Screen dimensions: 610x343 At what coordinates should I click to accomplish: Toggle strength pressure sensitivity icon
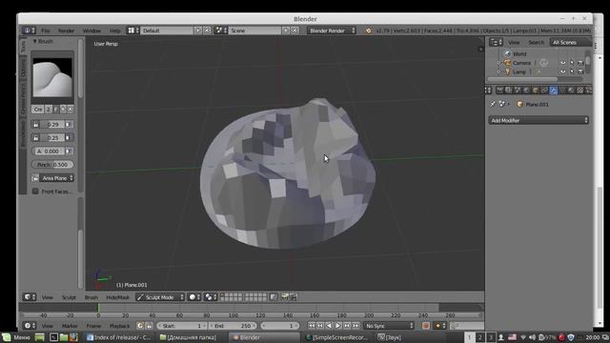pyautogui.click(x=69, y=137)
